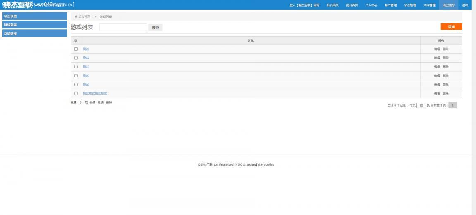Click the home icon in the breadcrumb
This screenshot has height=215, width=476.
[76, 16]
